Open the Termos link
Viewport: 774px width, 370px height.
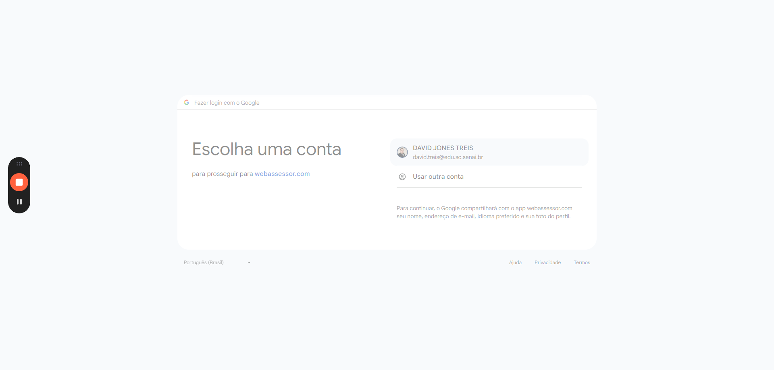[x=582, y=263]
